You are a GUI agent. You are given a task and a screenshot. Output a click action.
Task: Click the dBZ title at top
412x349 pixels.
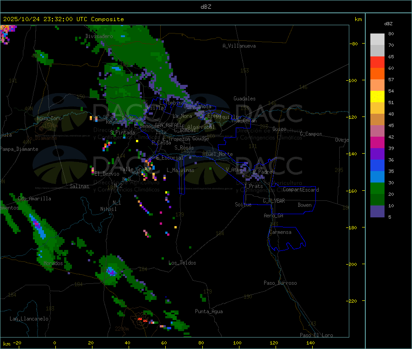[206, 7]
